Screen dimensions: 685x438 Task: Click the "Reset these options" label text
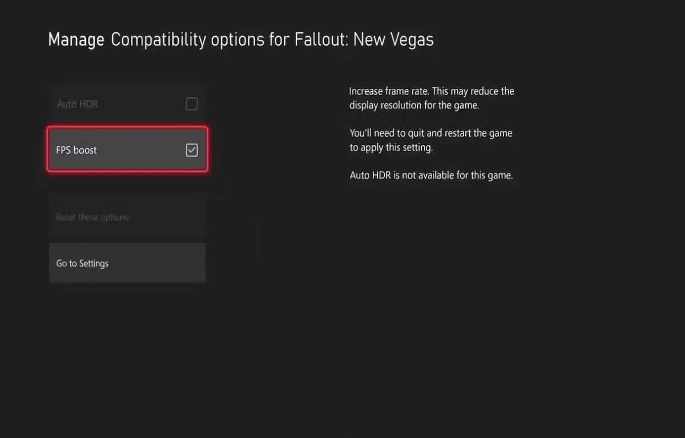pos(92,217)
